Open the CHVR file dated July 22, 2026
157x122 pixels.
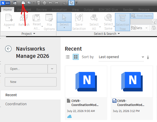[86, 93]
